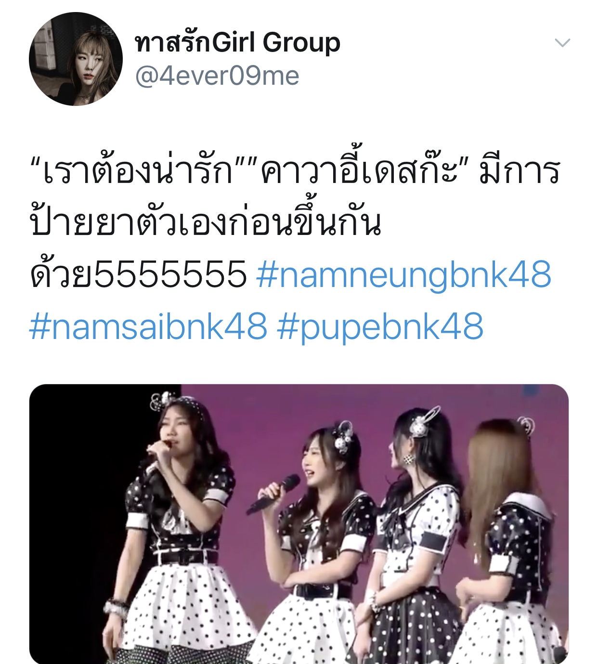Click the word "มีการ" in the tweet
Viewport: 598px width, 664px height.
[x=520, y=170]
